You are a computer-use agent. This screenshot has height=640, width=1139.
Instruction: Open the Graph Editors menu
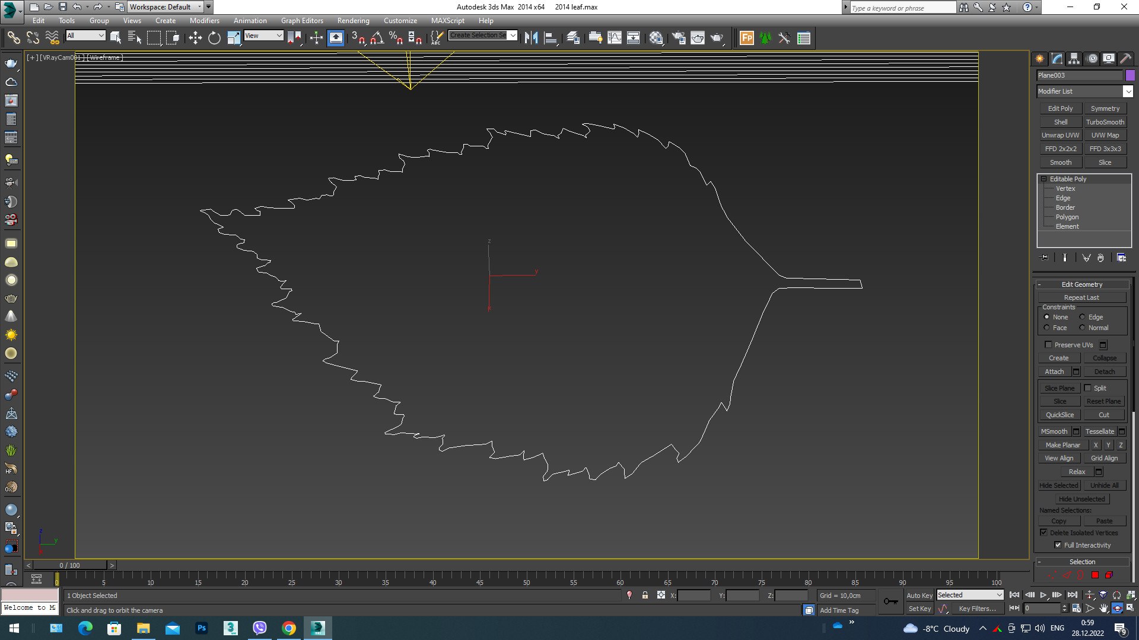click(302, 20)
